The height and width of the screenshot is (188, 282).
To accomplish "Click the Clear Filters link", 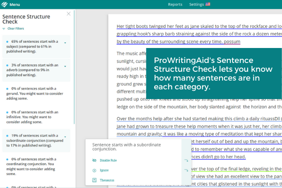I will coord(16,28).
